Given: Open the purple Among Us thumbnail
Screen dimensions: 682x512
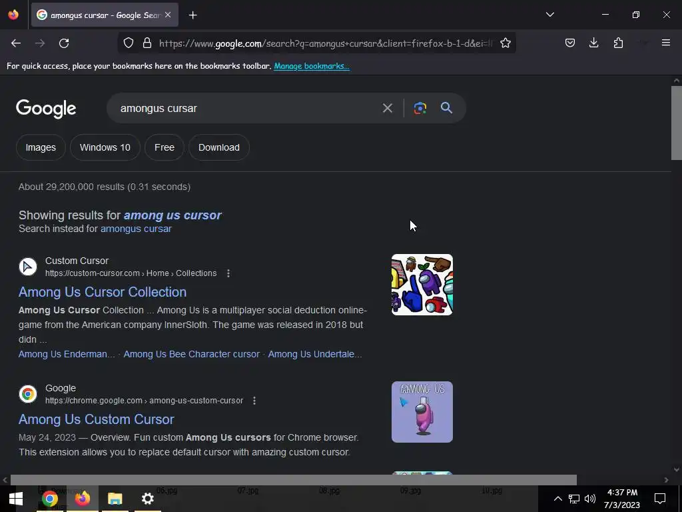Looking at the screenshot, I should tap(422, 412).
